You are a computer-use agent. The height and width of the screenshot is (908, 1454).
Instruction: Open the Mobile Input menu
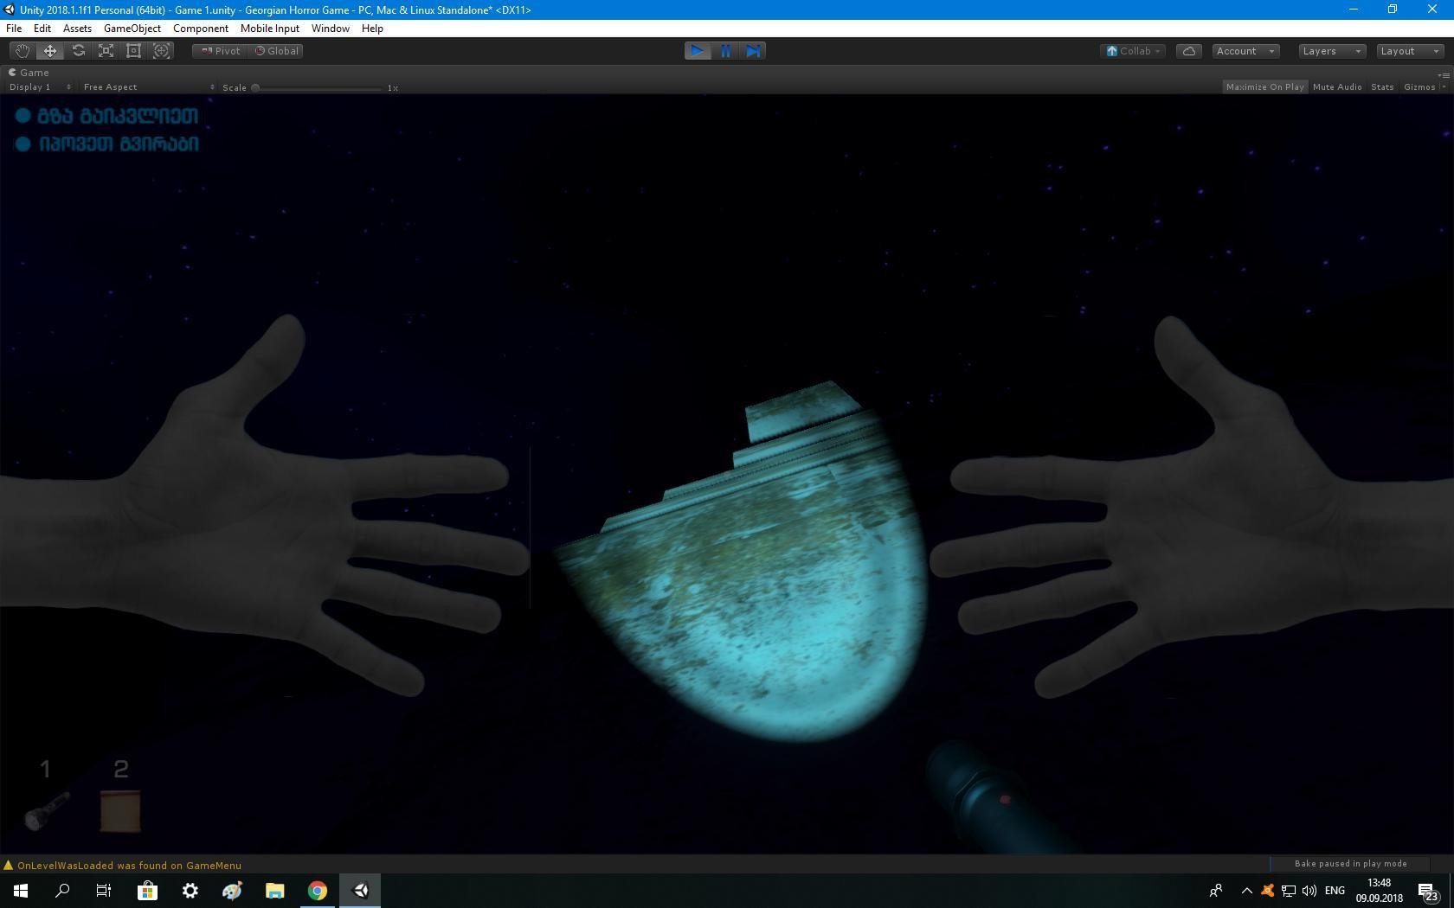pos(270,29)
